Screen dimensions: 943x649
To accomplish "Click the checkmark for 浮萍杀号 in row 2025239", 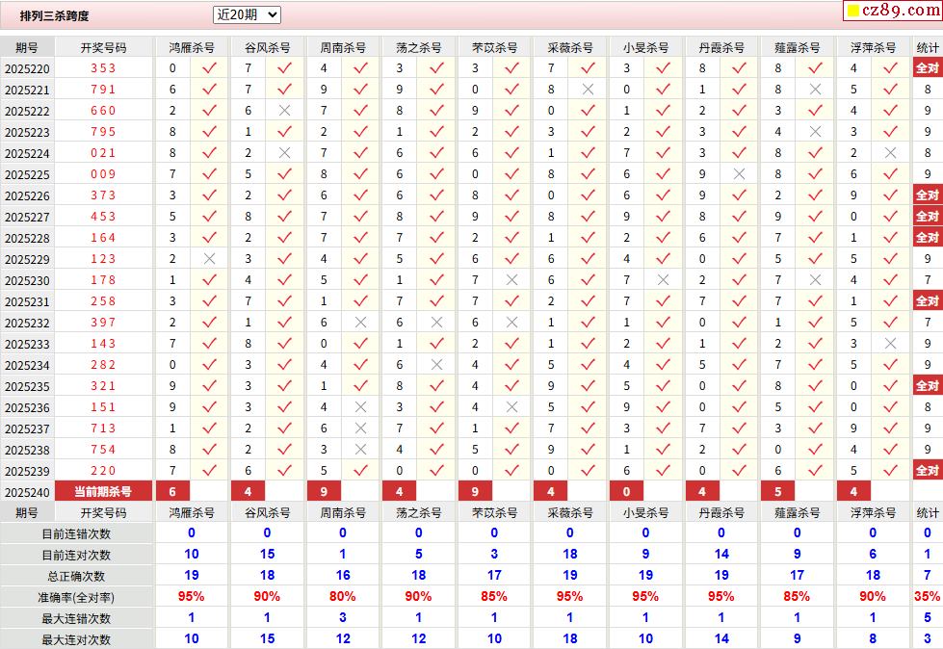I will [891, 471].
